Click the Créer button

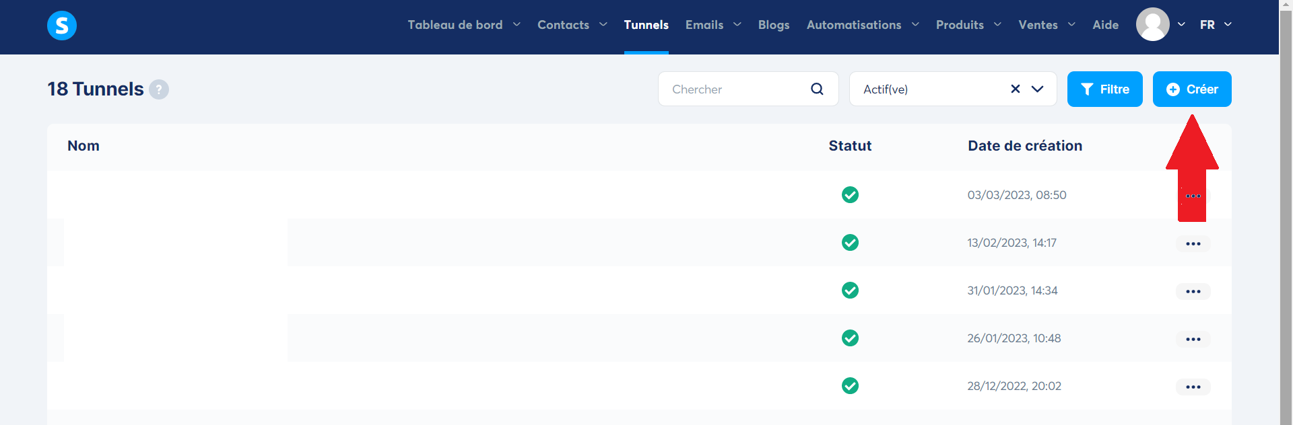coord(1192,89)
